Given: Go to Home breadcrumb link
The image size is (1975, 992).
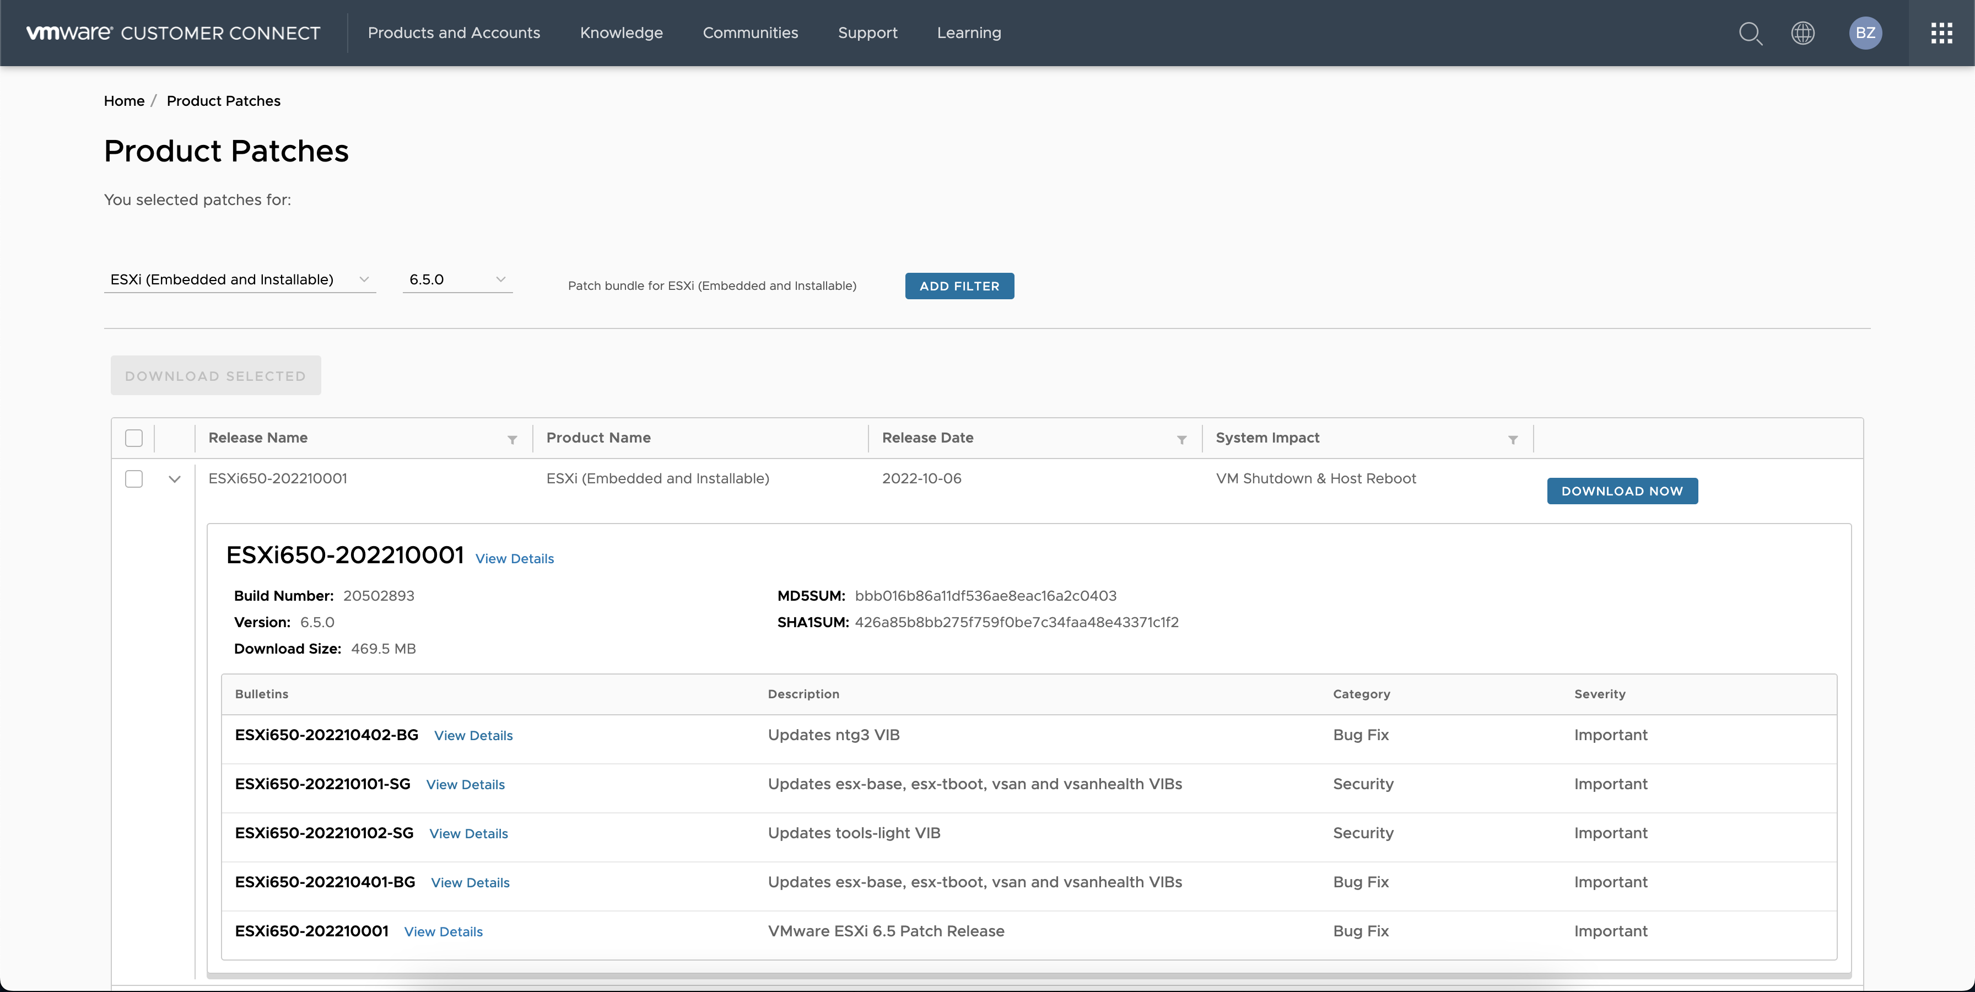Looking at the screenshot, I should pos(124,101).
